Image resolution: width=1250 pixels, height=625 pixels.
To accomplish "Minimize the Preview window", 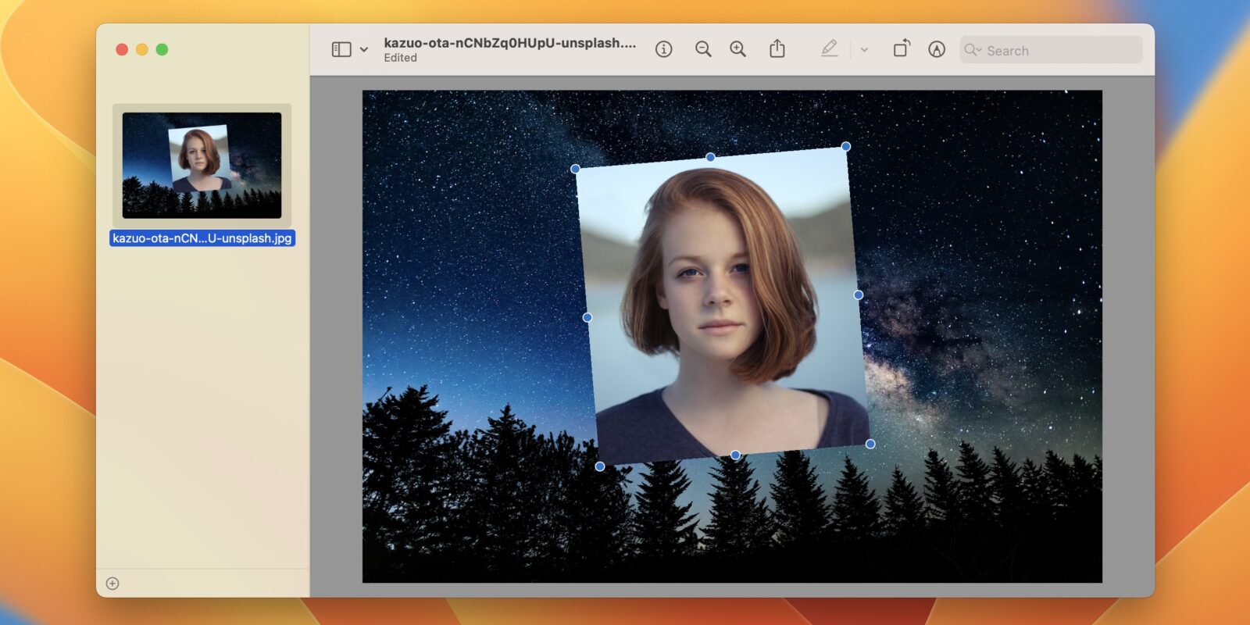I will (x=142, y=49).
